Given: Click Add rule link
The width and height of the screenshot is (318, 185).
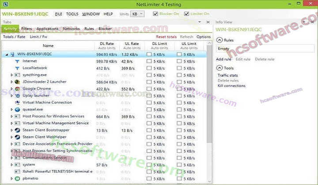Looking at the screenshot, I should tap(223, 59).
